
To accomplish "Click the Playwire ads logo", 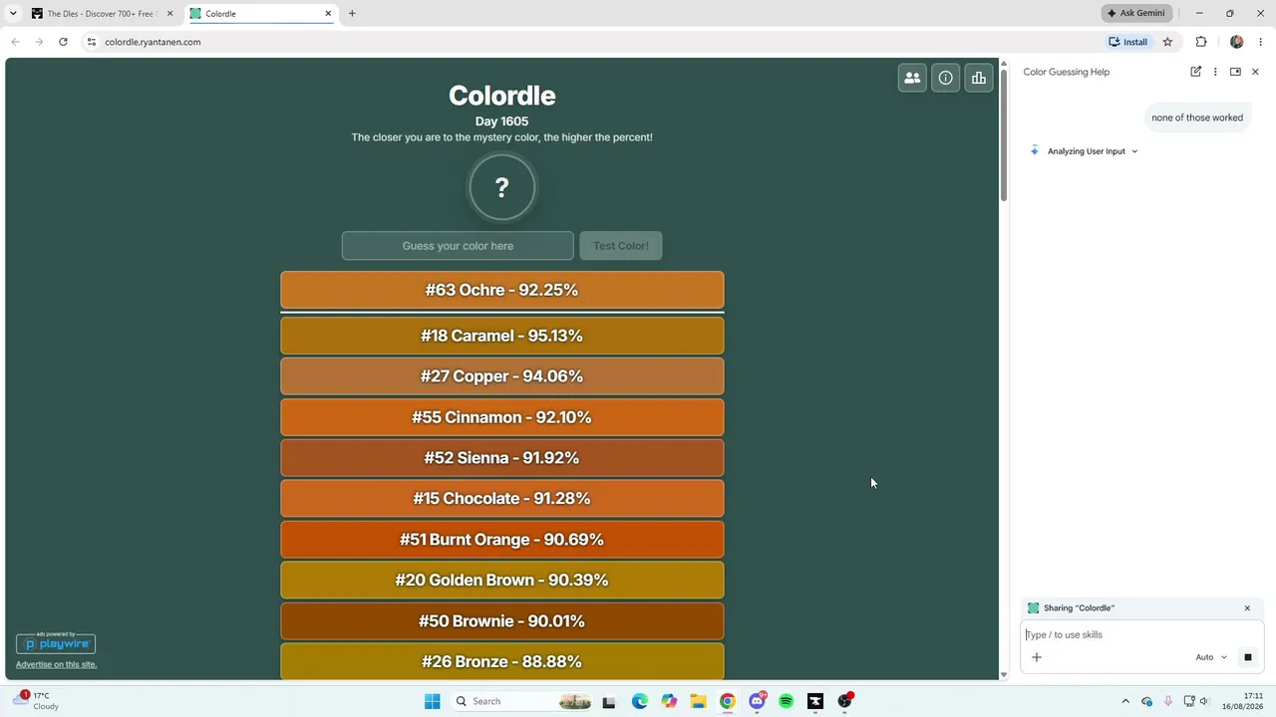I will pos(56,642).
